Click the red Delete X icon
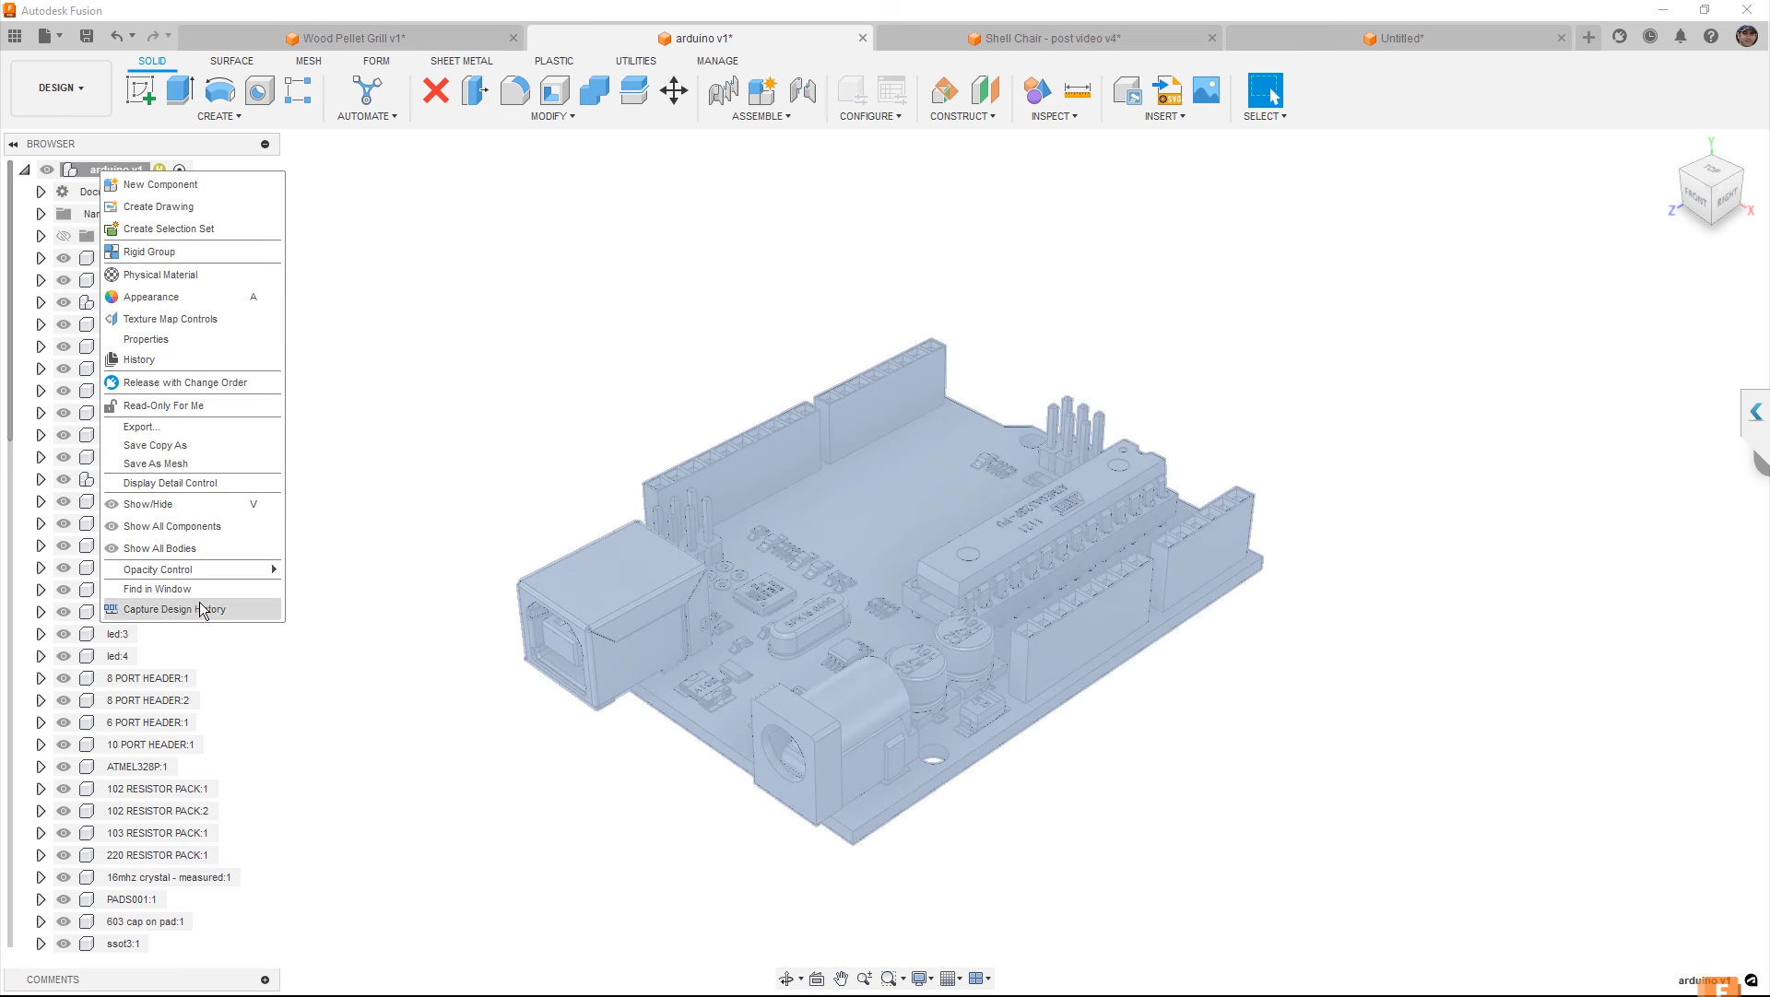This screenshot has height=997, width=1770. [x=436, y=90]
